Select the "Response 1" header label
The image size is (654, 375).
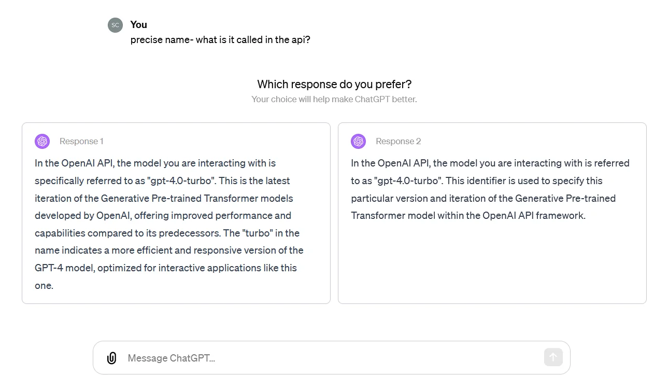point(81,141)
